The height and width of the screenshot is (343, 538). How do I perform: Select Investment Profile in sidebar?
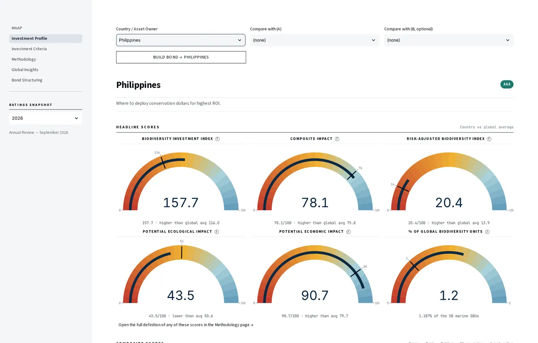point(46,39)
